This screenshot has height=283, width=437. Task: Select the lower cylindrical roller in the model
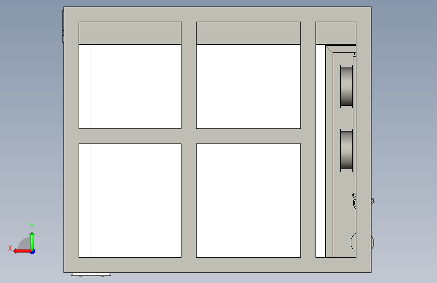[x=347, y=151]
